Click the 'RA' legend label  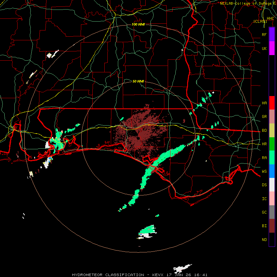coord(264,158)
